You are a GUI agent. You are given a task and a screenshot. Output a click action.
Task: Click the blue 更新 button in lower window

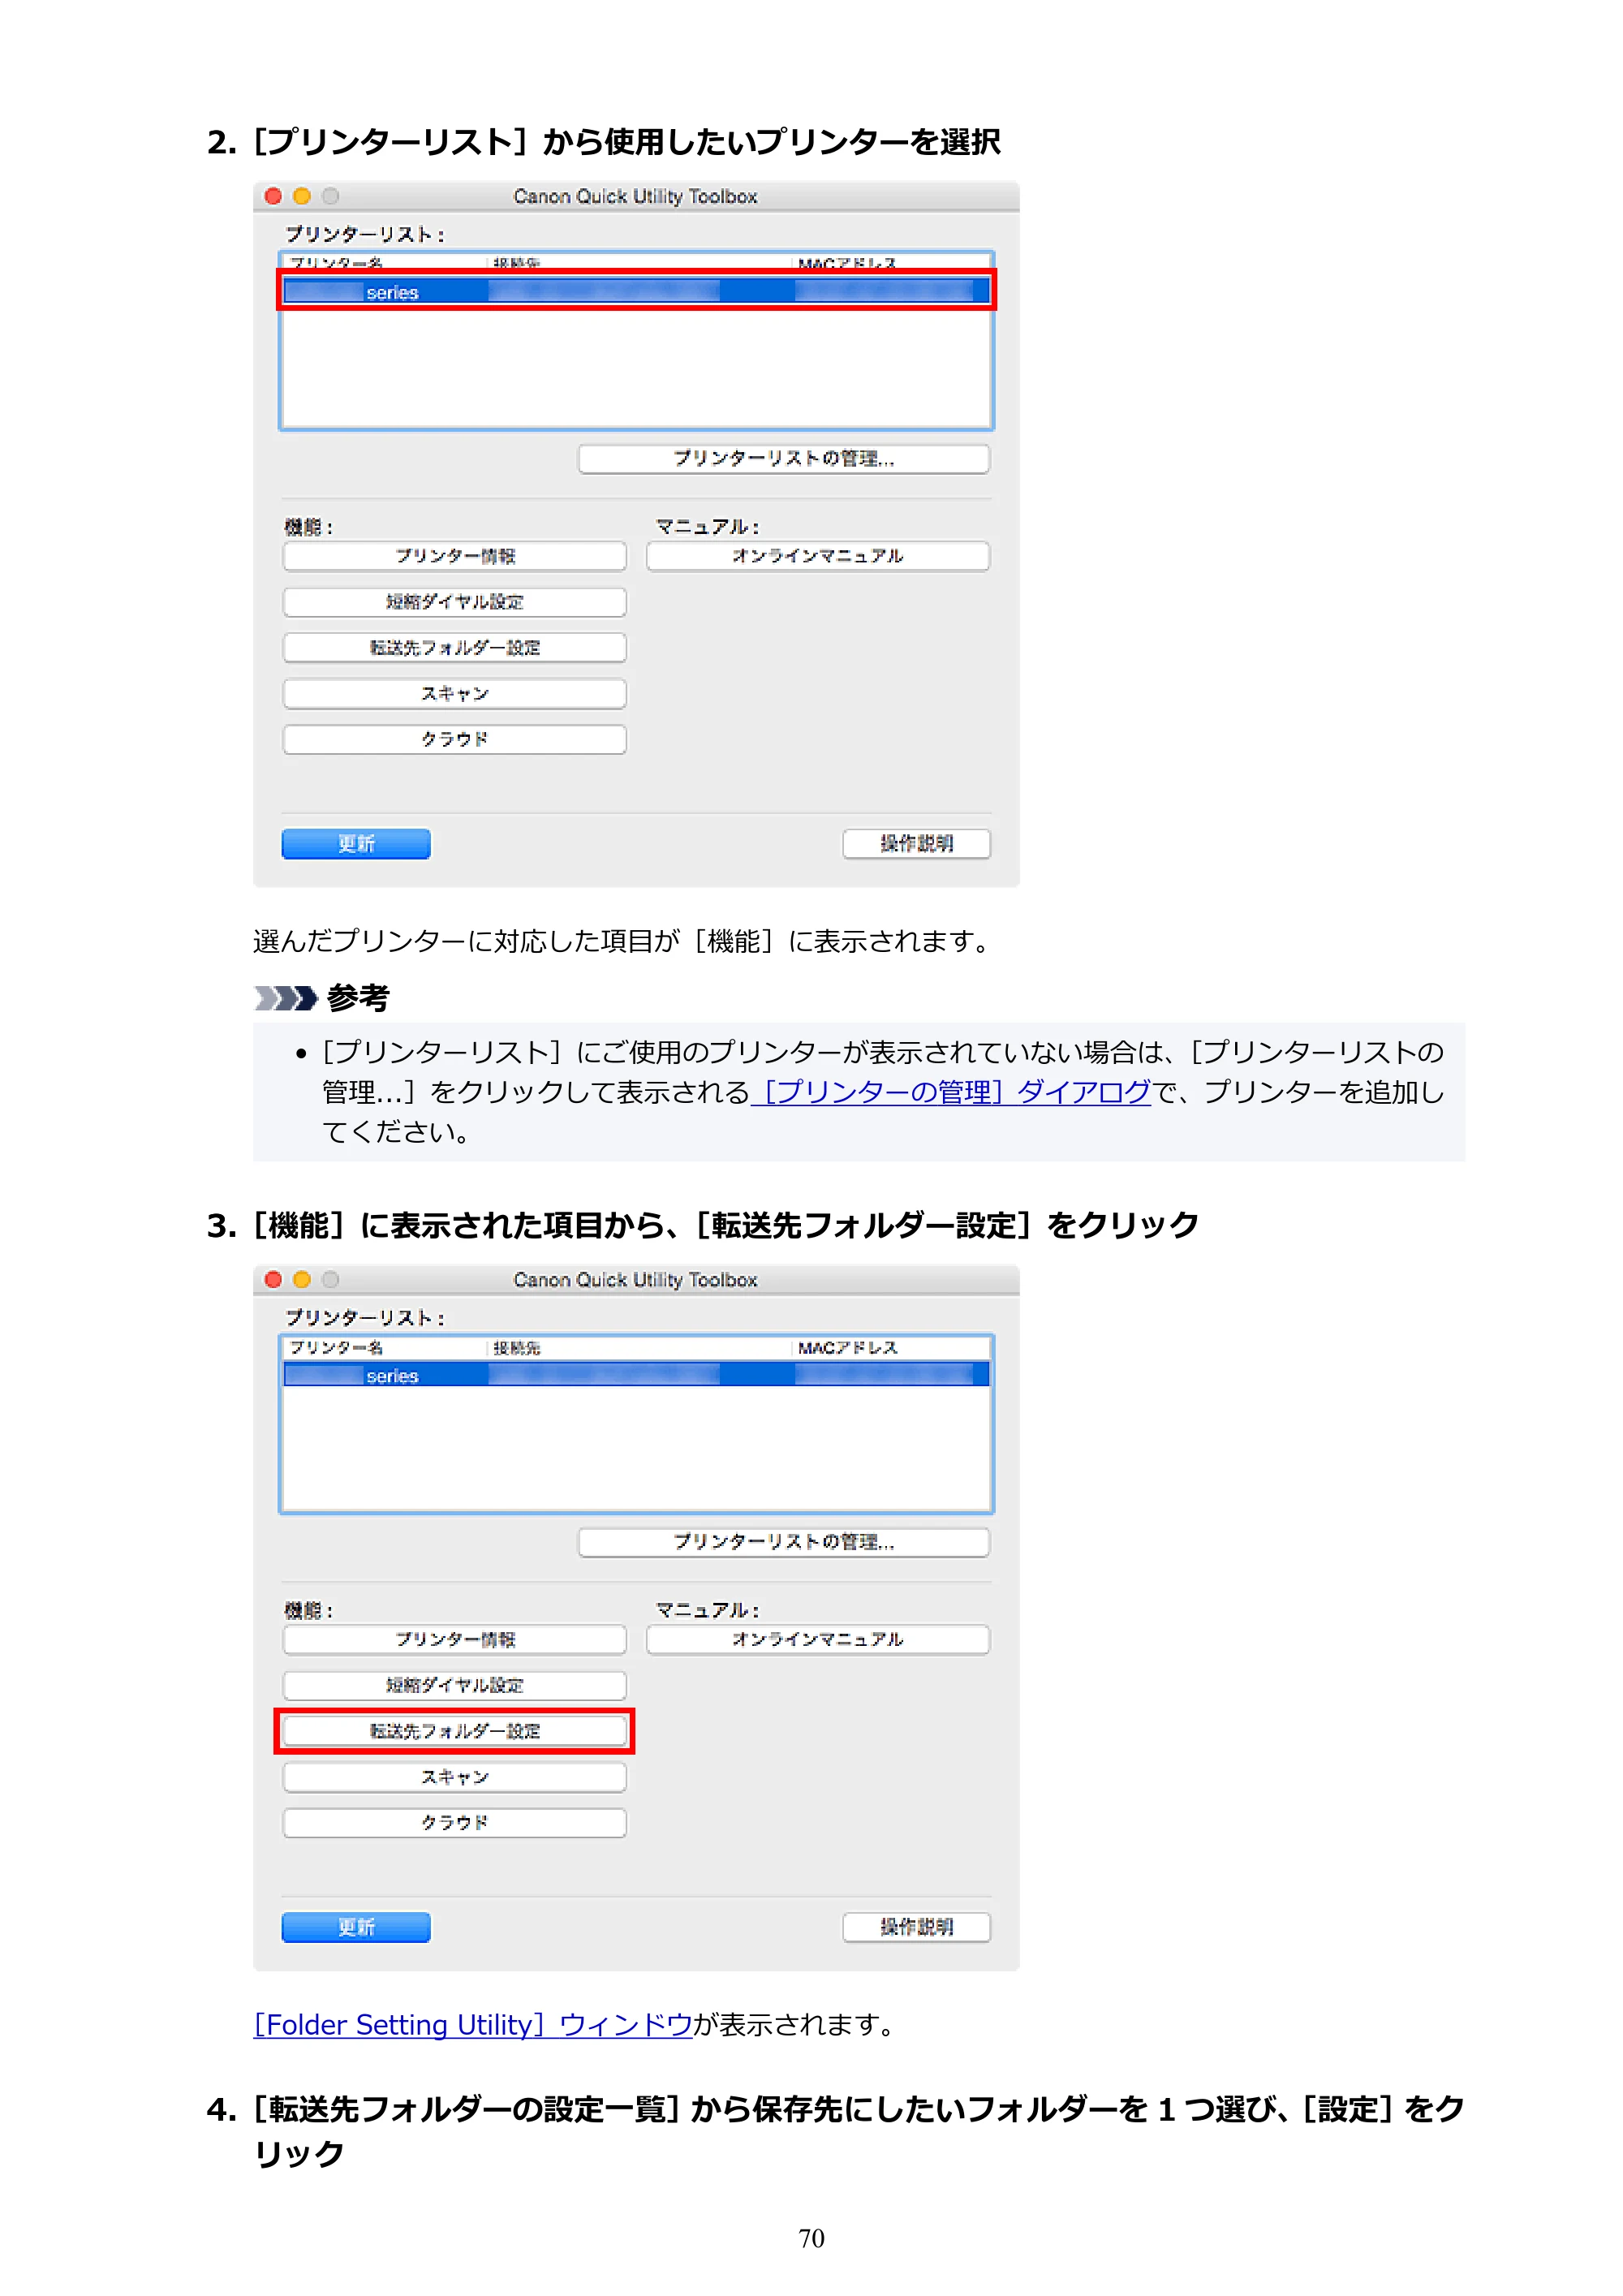tap(356, 1927)
